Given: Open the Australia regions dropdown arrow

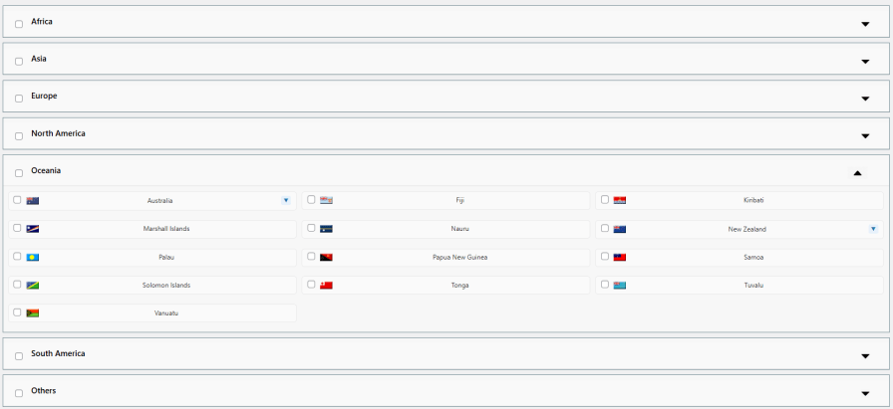Looking at the screenshot, I should (x=286, y=200).
